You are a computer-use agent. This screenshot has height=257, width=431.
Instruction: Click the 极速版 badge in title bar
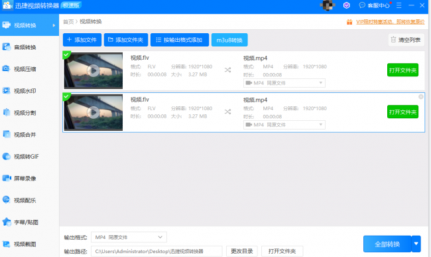(x=71, y=5)
